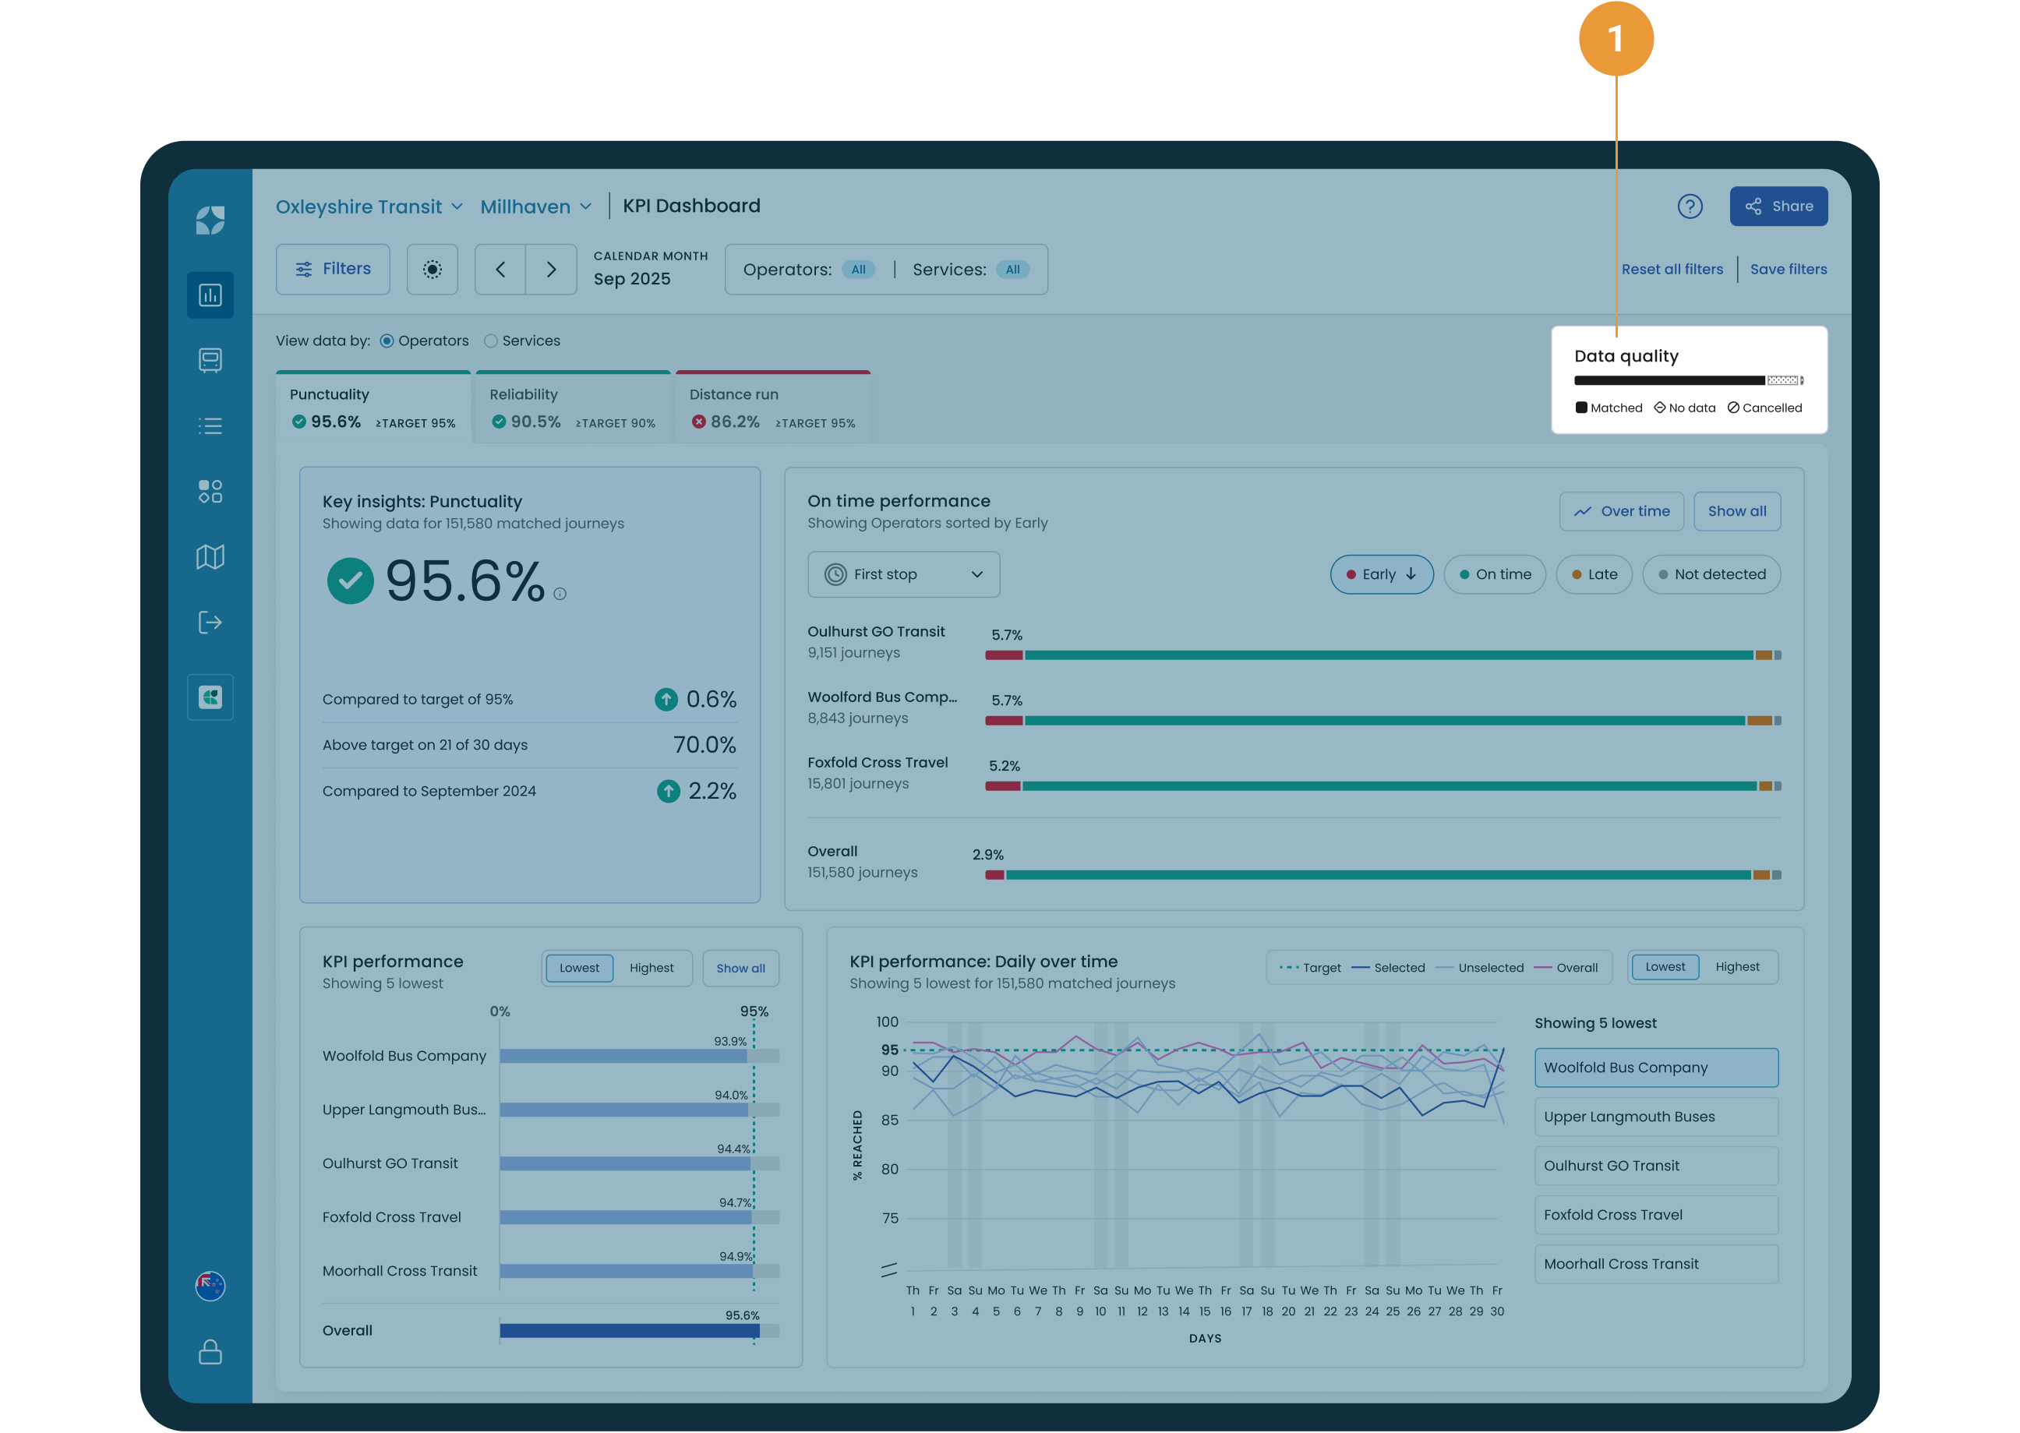Click the lock icon in sidebar
2020x1433 pixels.
click(210, 1352)
